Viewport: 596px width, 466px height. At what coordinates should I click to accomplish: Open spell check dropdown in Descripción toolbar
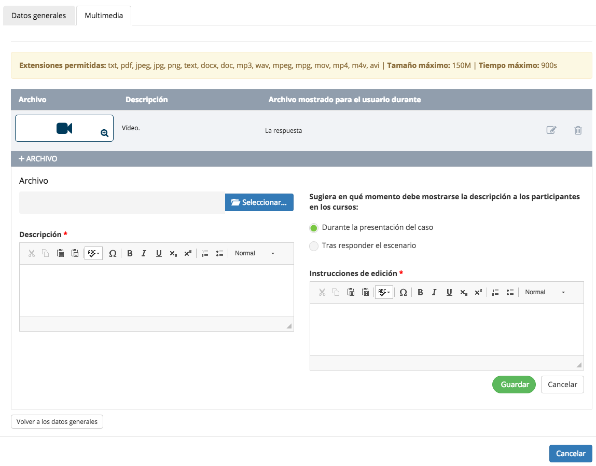pyautogui.click(x=93, y=253)
